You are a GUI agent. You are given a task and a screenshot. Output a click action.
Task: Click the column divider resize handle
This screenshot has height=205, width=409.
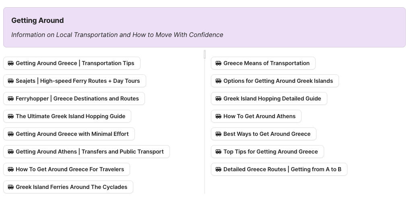coord(204,54)
